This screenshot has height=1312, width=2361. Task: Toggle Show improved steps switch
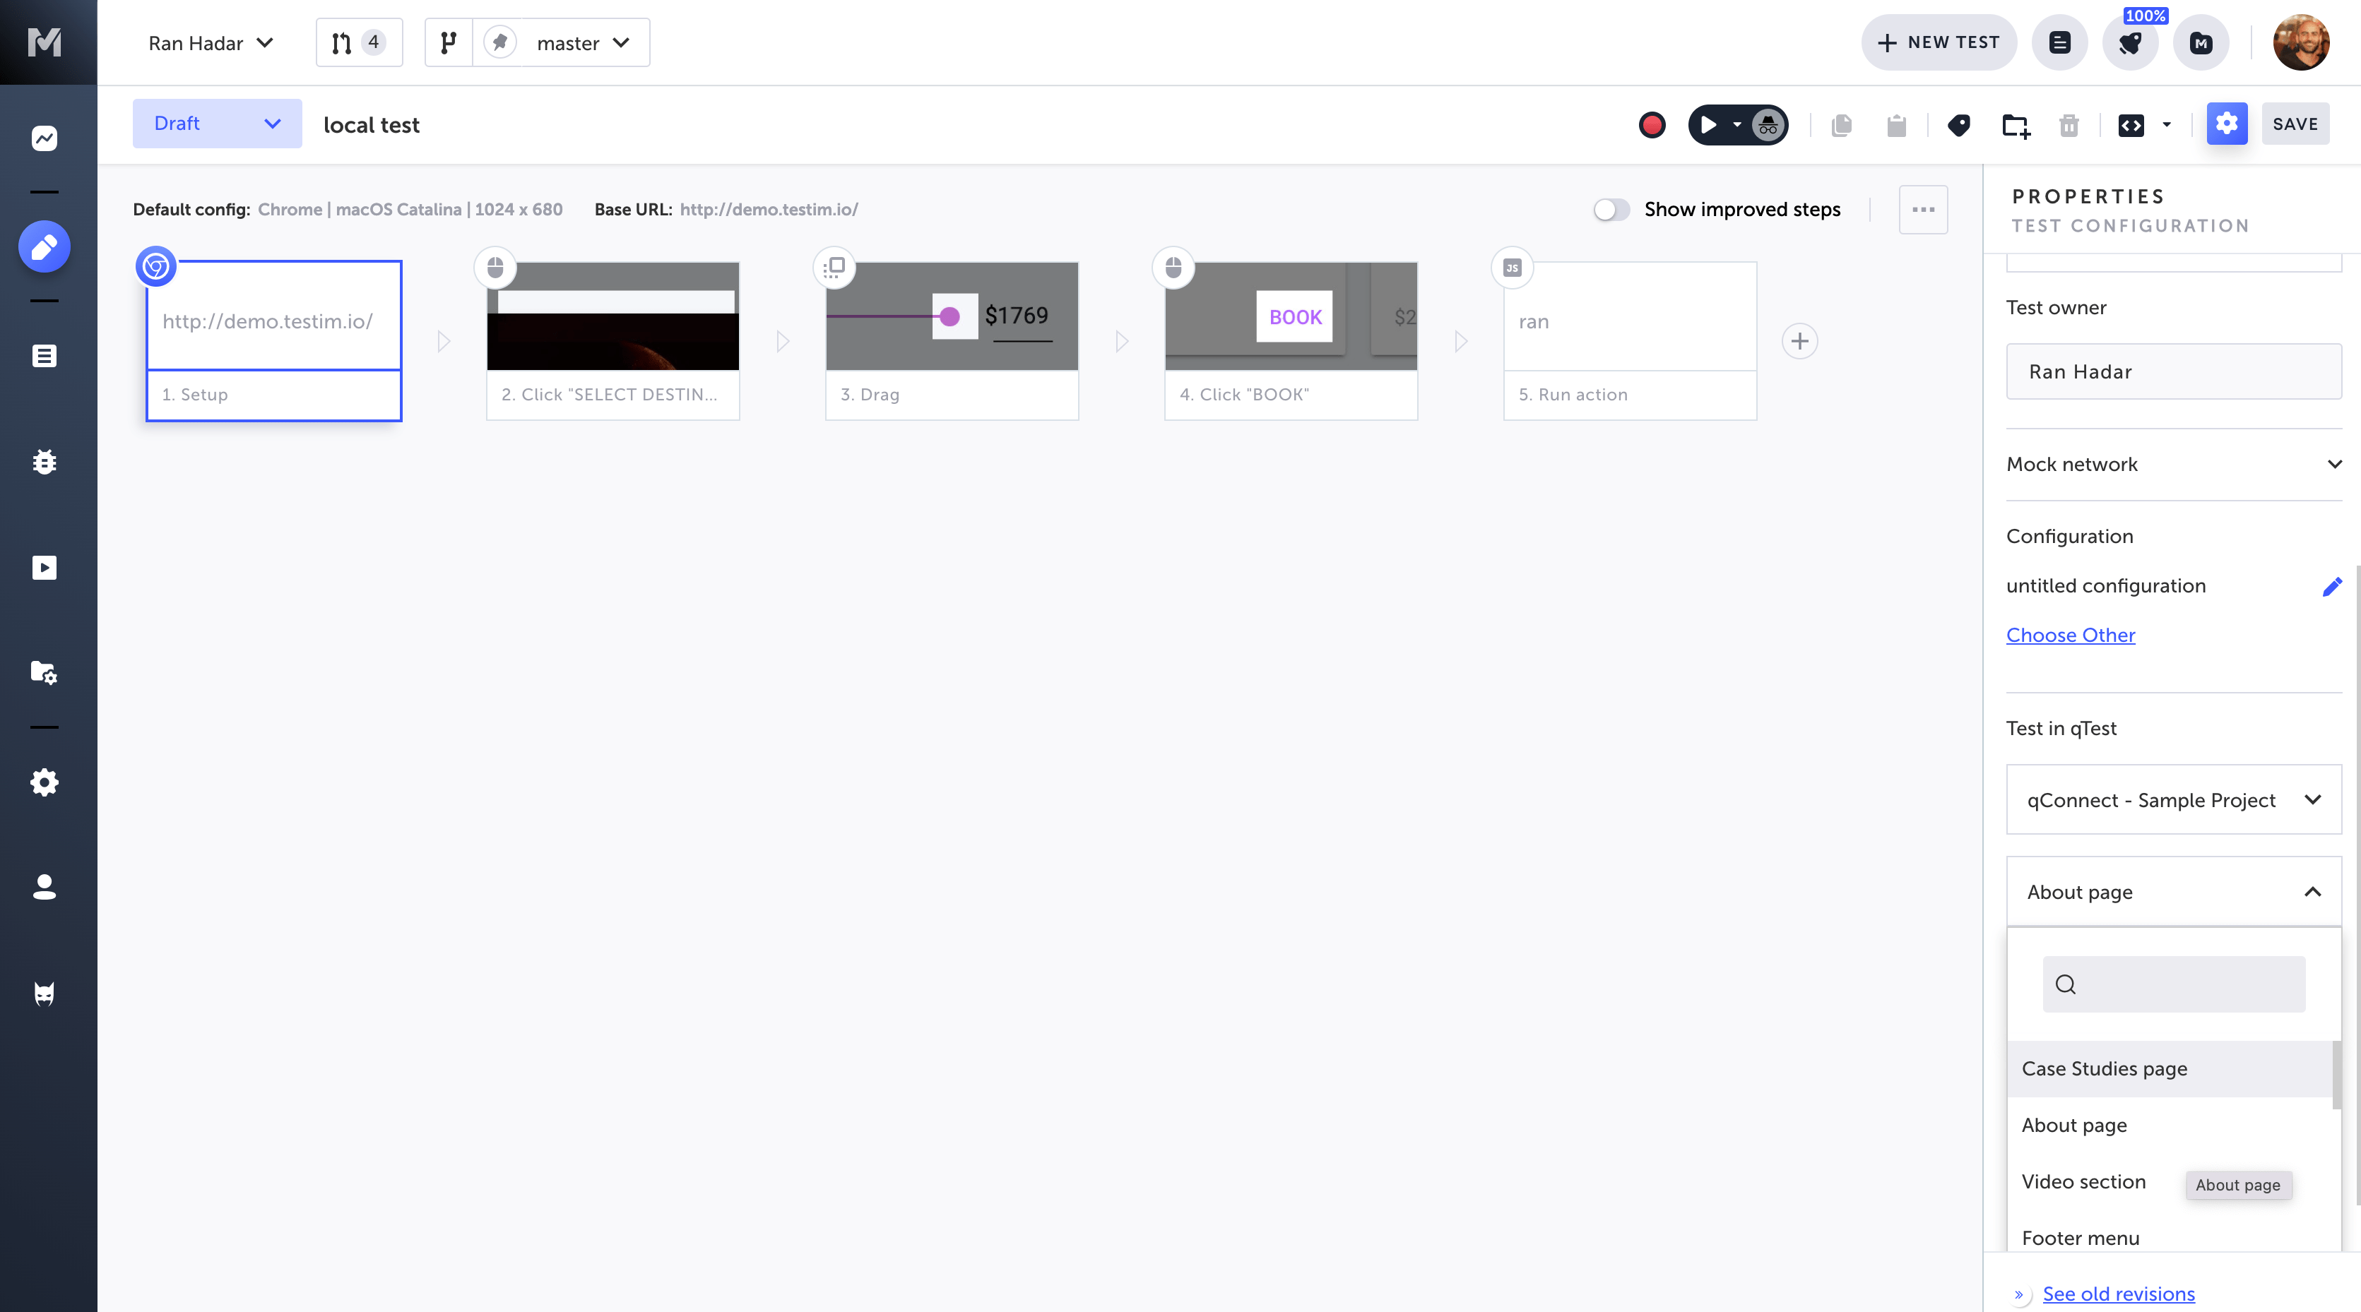[1611, 210]
